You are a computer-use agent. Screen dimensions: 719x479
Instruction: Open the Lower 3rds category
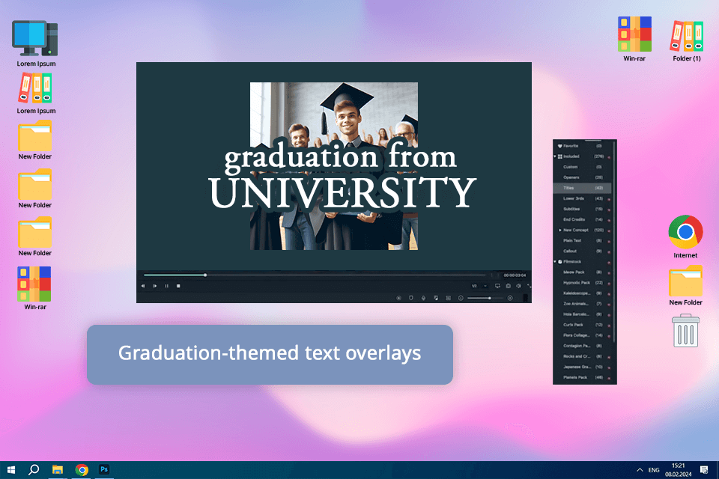coord(583,198)
